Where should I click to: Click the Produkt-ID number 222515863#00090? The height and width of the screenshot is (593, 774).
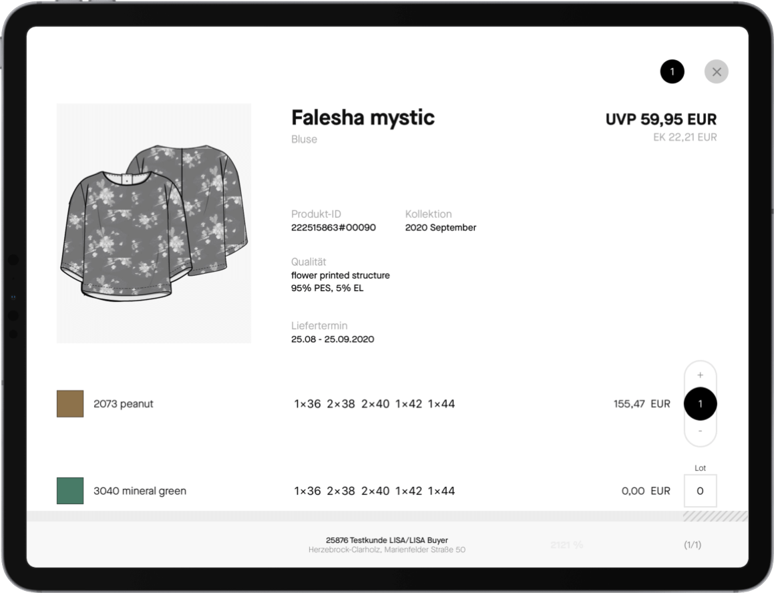333,228
